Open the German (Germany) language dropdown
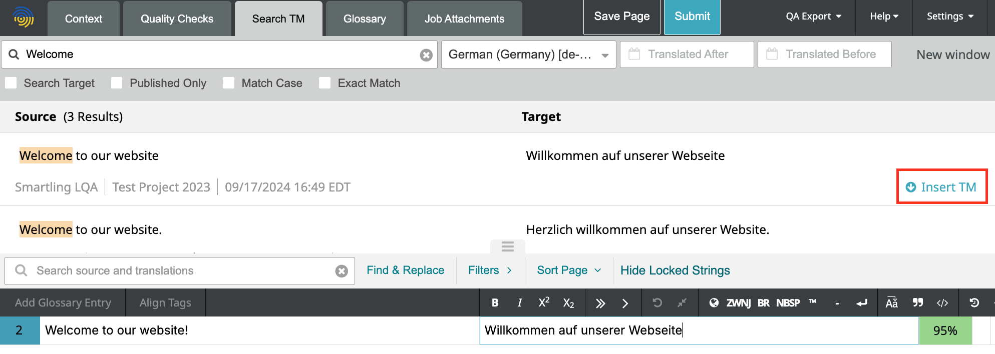This screenshot has height=354, width=995. (528, 54)
